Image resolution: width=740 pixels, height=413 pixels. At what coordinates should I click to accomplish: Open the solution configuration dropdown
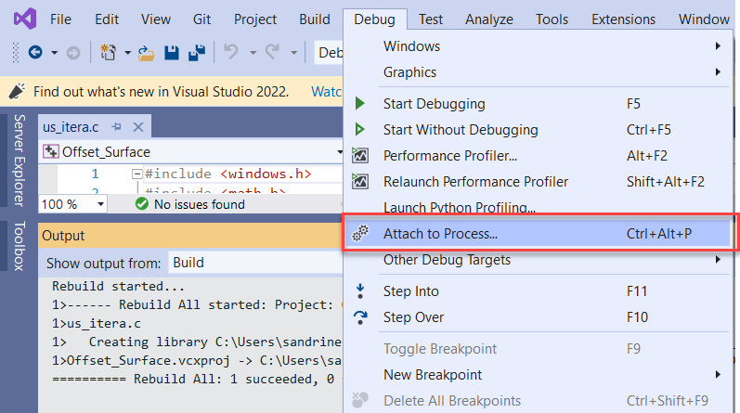(x=329, y=52)
